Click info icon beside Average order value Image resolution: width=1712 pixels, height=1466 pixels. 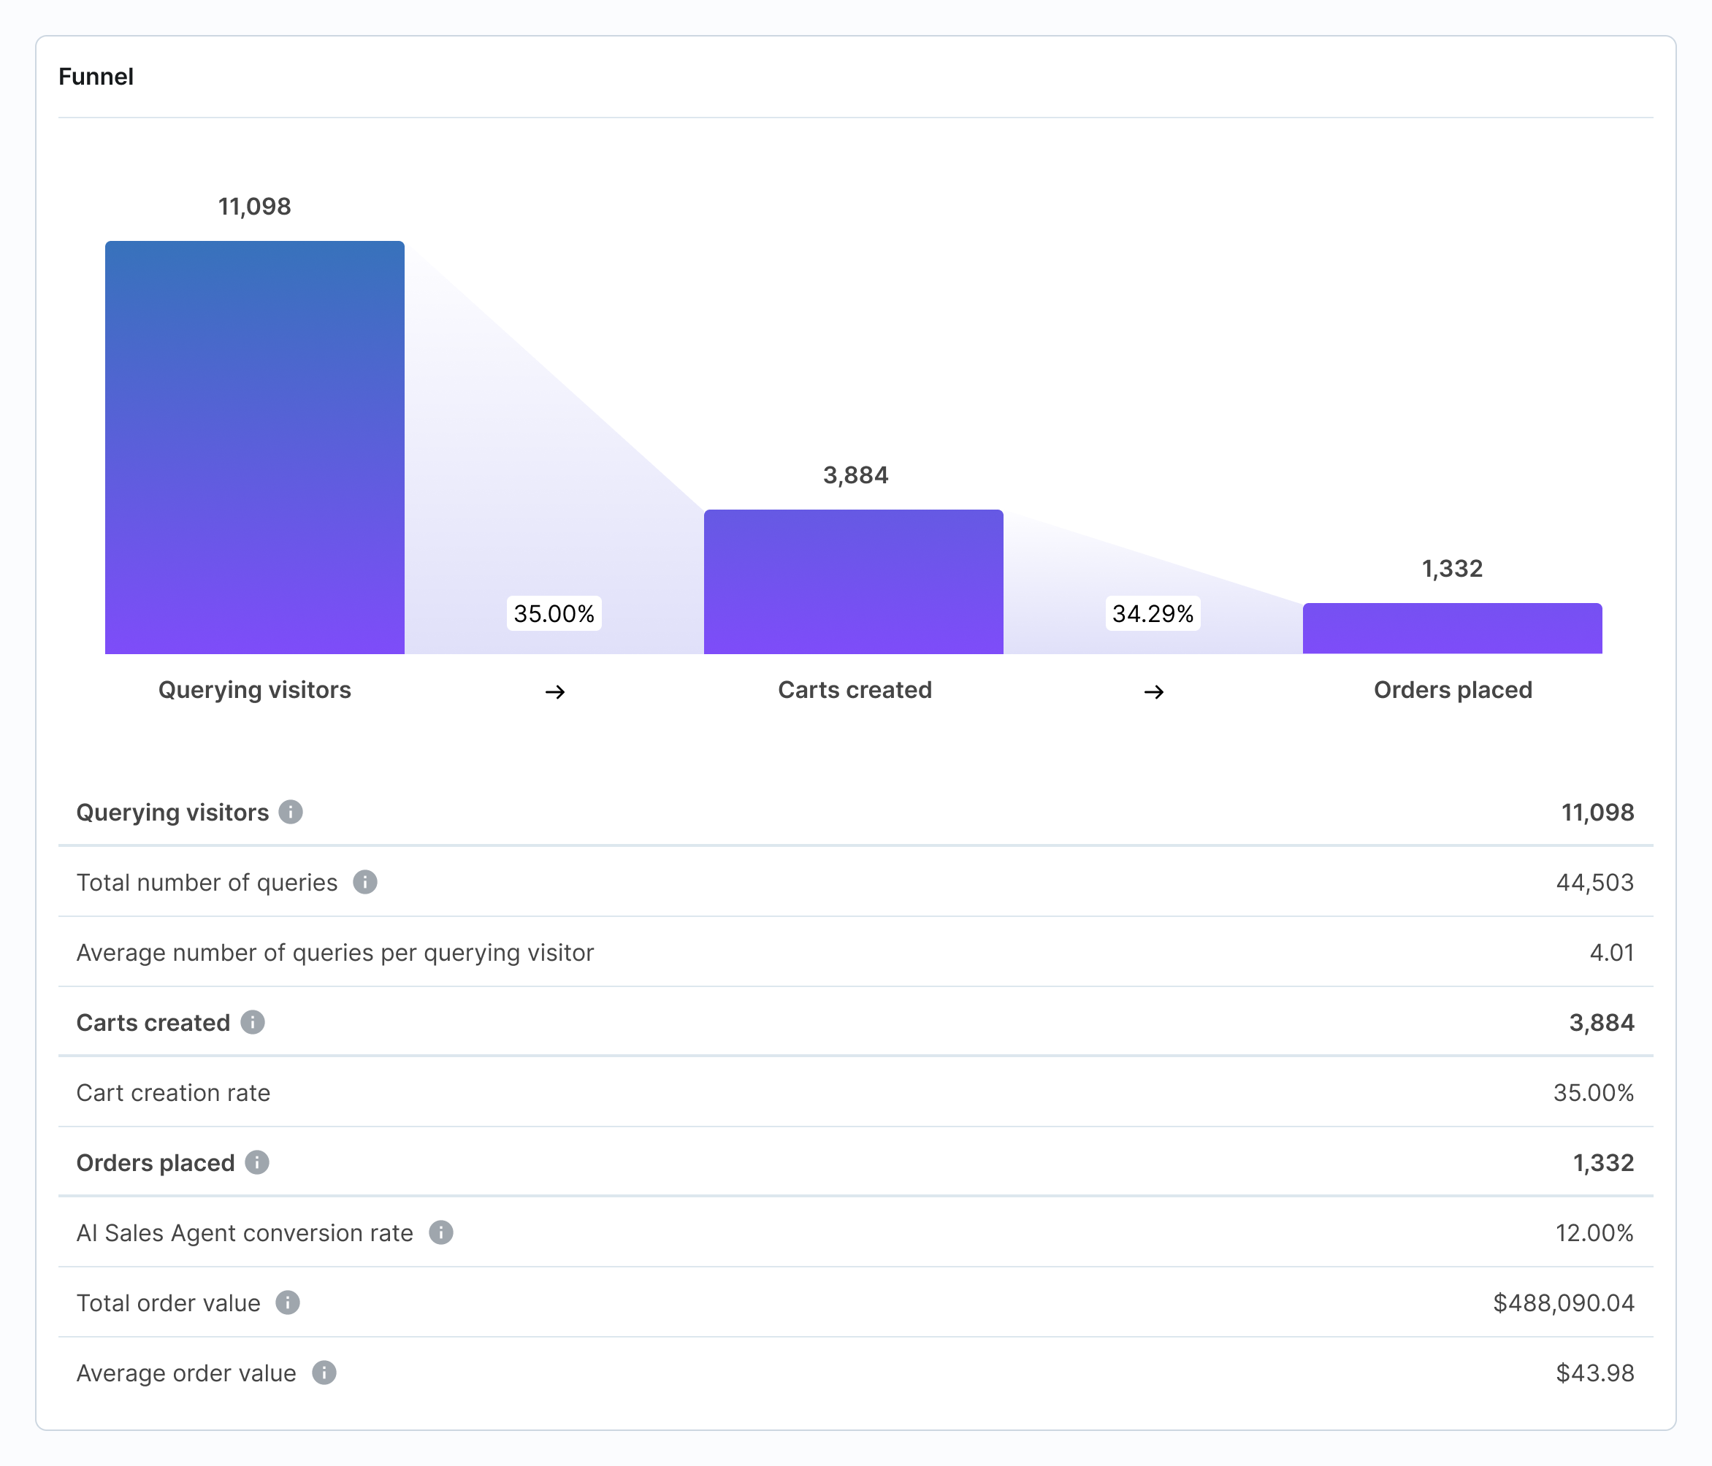324,1373
